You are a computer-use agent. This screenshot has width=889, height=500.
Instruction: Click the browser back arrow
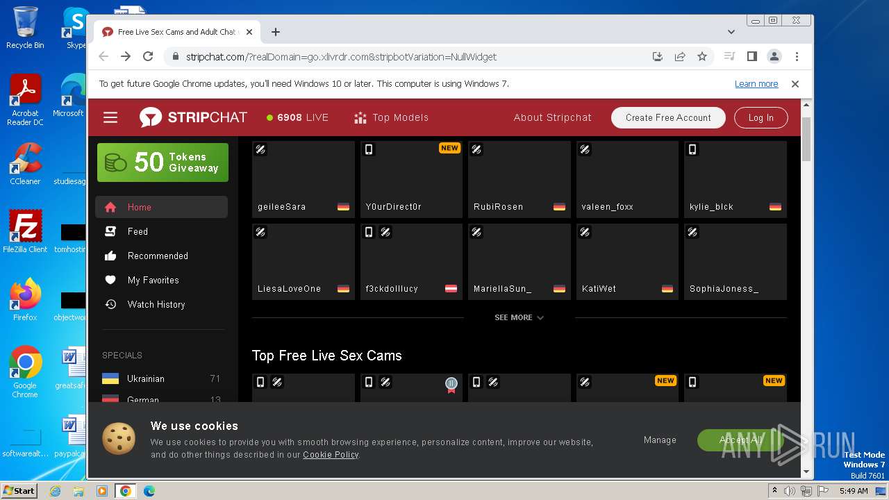pos(103,56)
